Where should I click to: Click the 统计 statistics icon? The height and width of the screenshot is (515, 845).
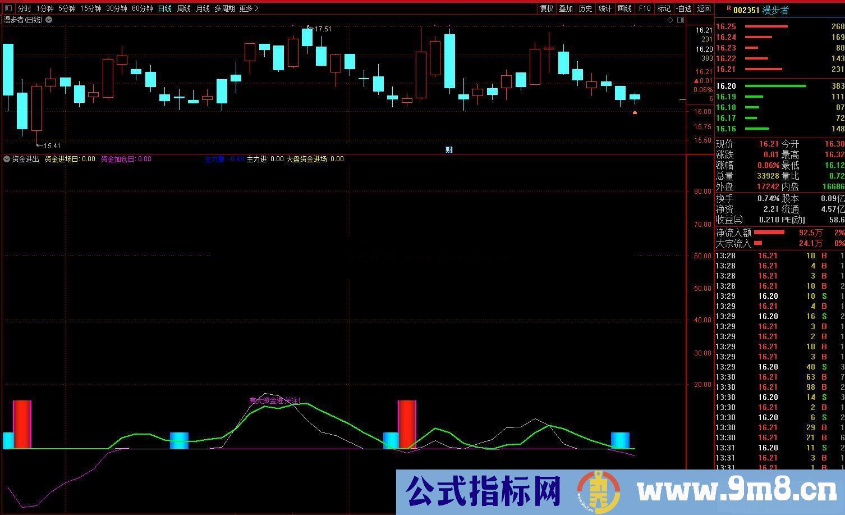604,8
